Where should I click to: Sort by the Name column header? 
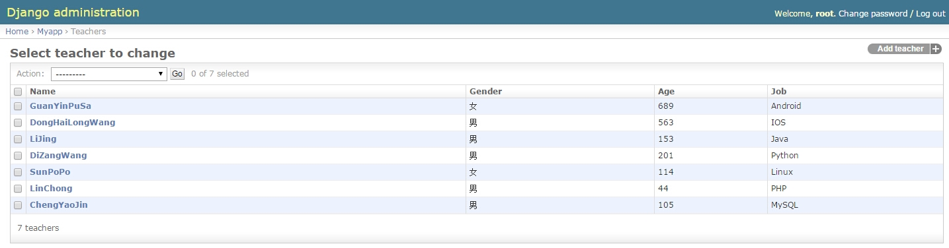(x=43, y=92)
